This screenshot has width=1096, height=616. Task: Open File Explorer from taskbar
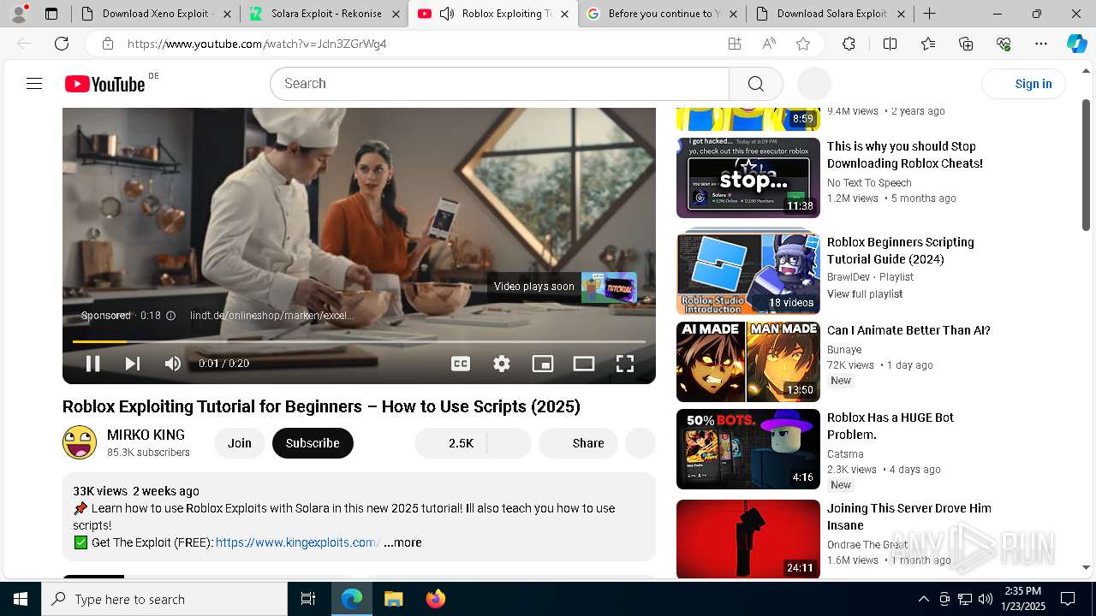pos(393,599)
